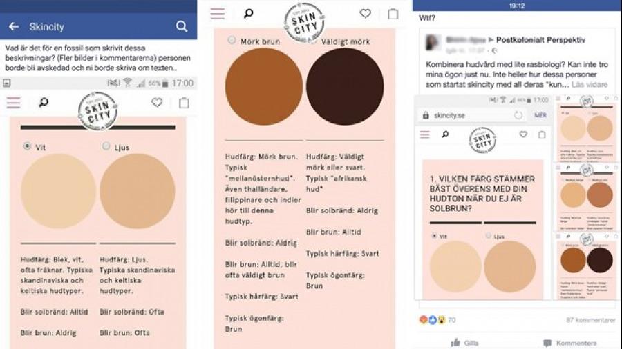
Task: Click the Kommentera button
Action: click(x=570, y=343)
